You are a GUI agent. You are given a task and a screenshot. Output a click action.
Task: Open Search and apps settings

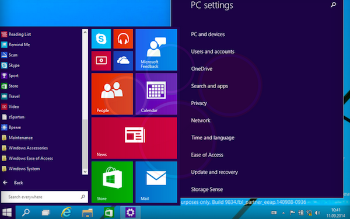coord(209,86)
